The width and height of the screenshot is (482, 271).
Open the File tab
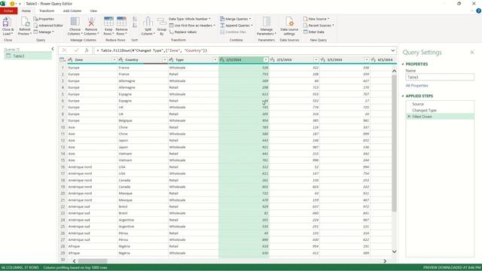(8, 11)
